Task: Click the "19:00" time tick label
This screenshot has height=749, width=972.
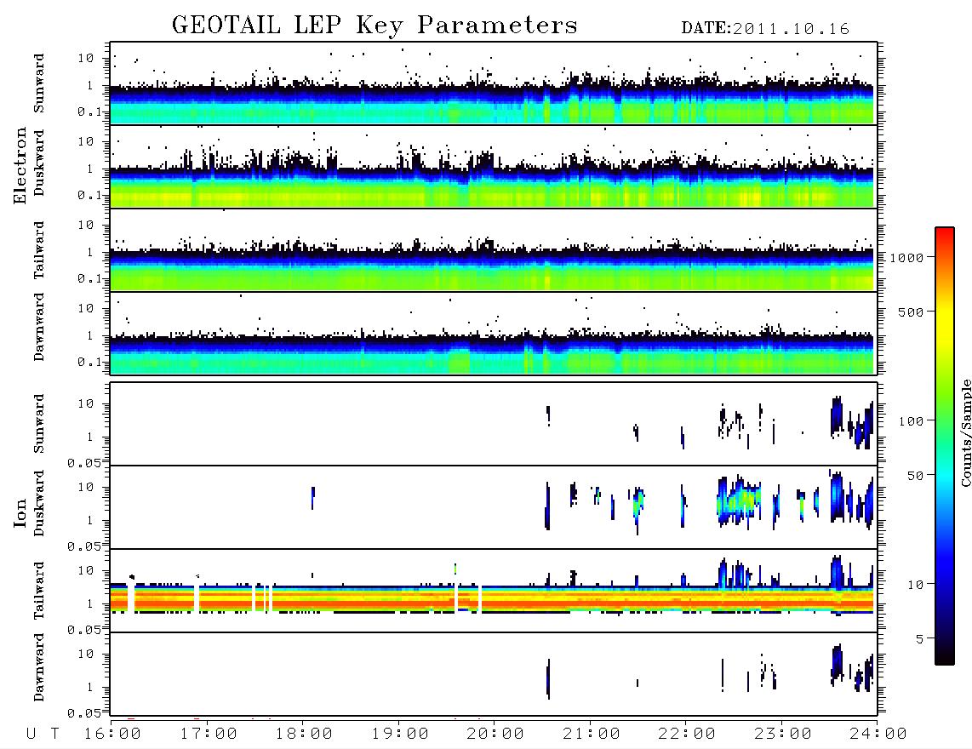Action: [400, 734]
